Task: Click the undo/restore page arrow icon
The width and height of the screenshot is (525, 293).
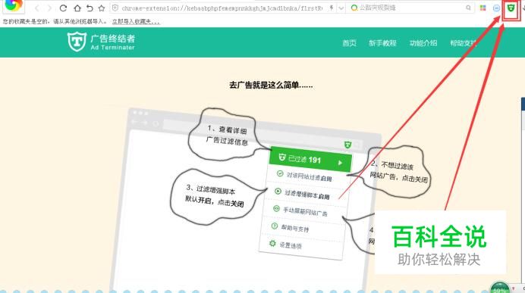Action: (90, 8)
